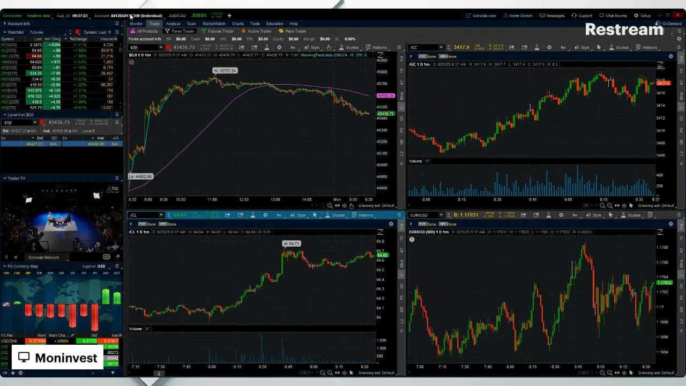Collapse the Account Info section
The width and height of the screenshot is (686, 386).
coord(4,24)
